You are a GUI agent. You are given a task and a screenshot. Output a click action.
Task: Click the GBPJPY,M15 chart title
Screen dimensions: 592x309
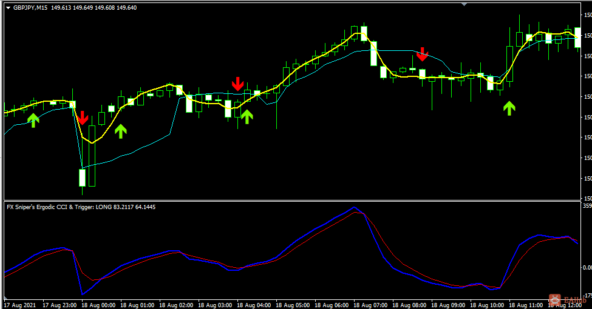[30, 7]
